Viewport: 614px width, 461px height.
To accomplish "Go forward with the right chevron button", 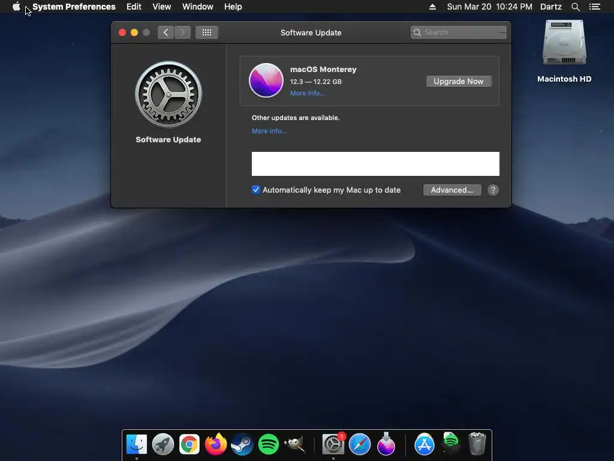I will pyautogui.click(x=182, y=32).
